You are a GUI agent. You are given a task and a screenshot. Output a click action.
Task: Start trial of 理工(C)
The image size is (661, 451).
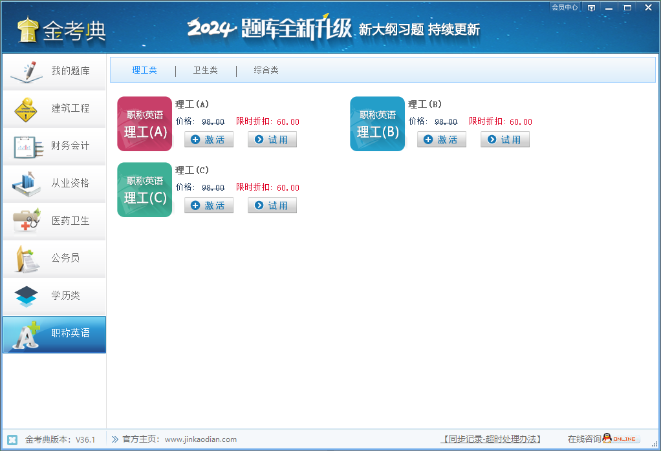(272, 205)
